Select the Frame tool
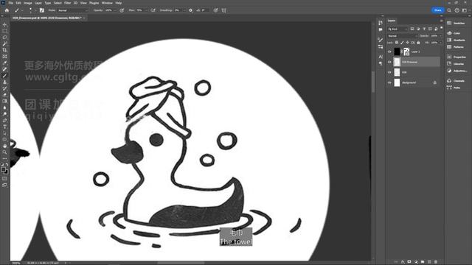472x265 pixels. tap(4, 57)
